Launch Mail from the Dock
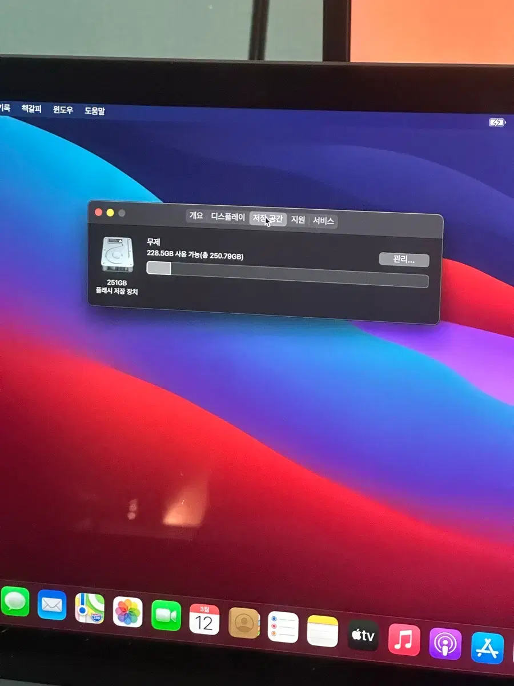The height and width of the screenshot is (686, 514). tap(52, 605)
